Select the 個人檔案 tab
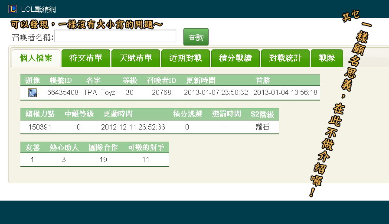 click(x=36, y=58)
